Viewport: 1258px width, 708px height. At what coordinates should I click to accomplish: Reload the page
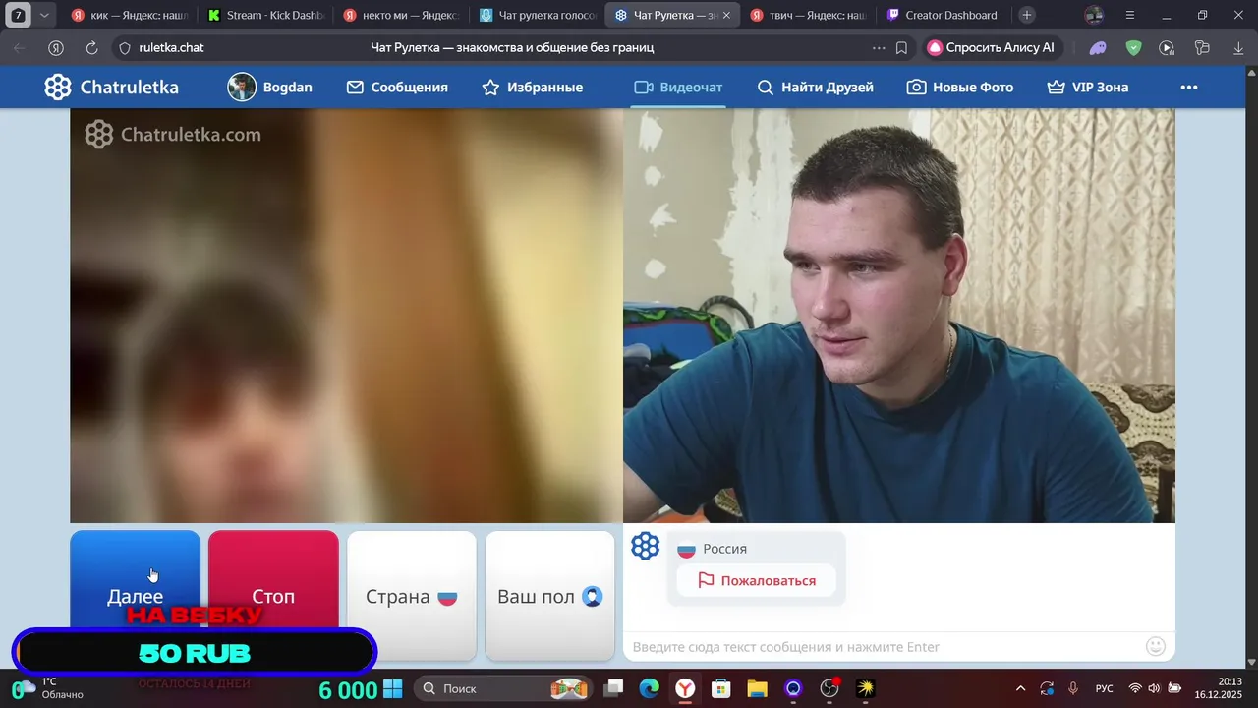(91, 47)
